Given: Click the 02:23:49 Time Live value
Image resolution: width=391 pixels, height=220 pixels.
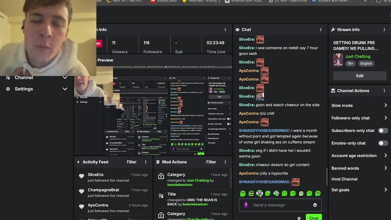Looking at the screenshot, I should [x=215, y=43].
